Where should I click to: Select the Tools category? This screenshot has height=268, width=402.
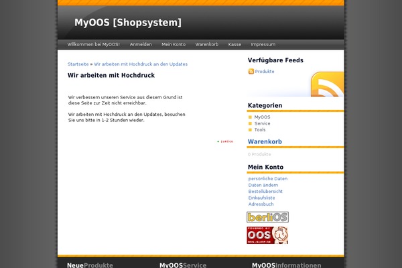pyautogui.click(x=260, y=130)
